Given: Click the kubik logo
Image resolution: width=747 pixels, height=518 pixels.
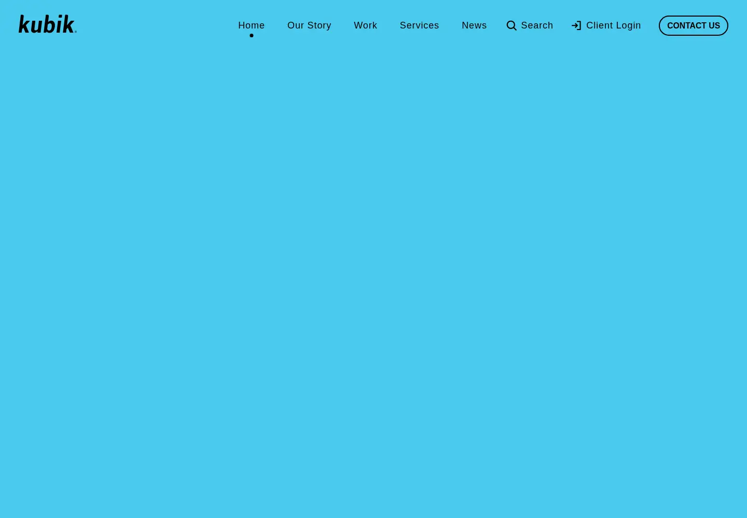Looking at the screenshot, I should point(48,24).
